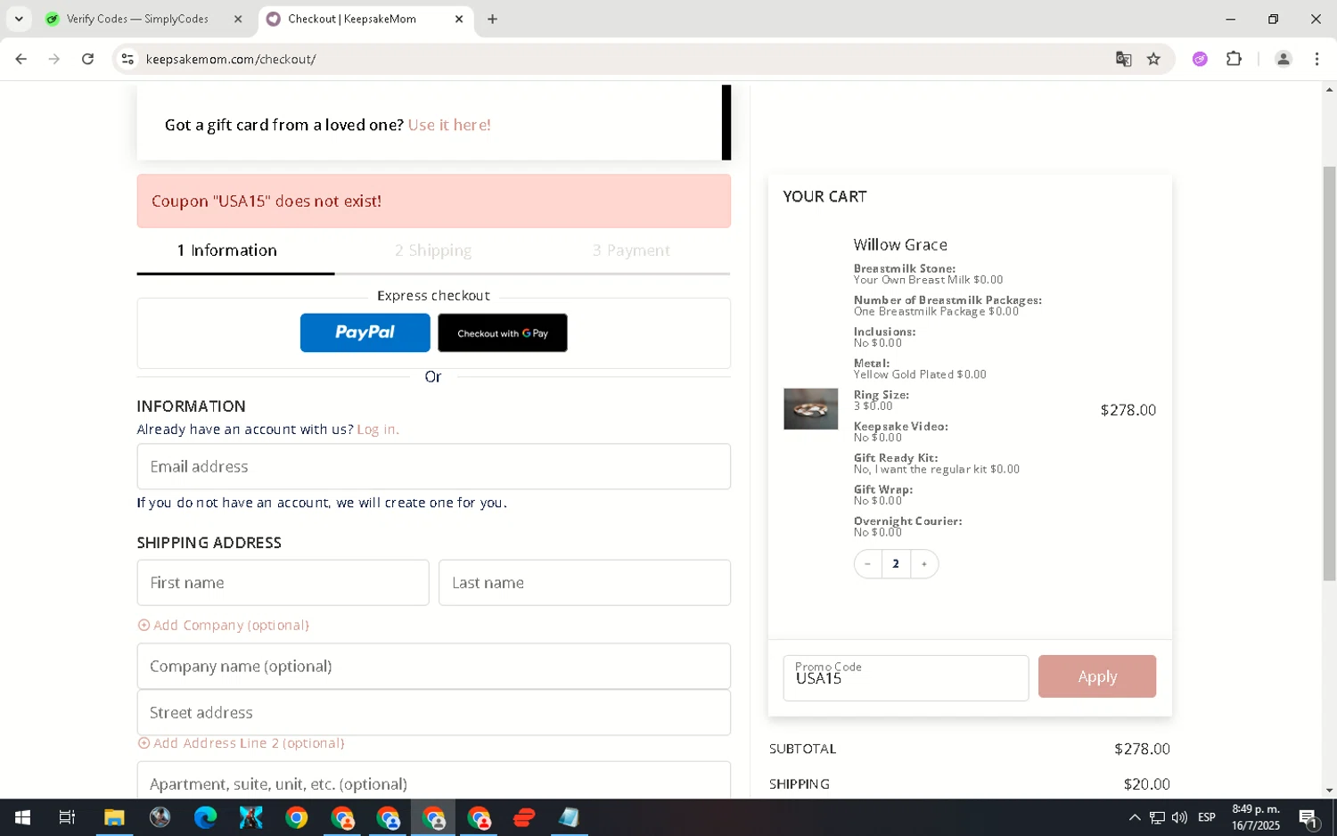
Task: Close the Verify Codes SimplyCodes tab
Action: coord(238,19)
